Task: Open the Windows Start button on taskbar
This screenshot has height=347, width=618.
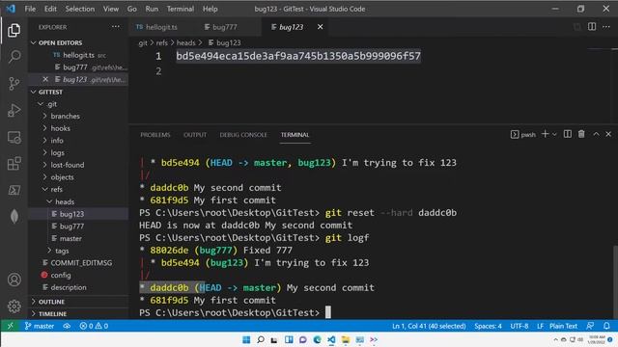Action: 246,339
